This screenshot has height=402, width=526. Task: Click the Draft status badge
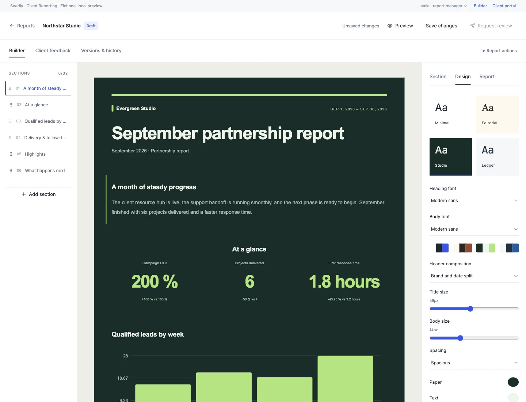(x=91, y=26)
